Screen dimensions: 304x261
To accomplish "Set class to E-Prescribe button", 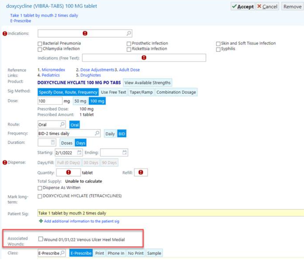I will coord(81,253).
